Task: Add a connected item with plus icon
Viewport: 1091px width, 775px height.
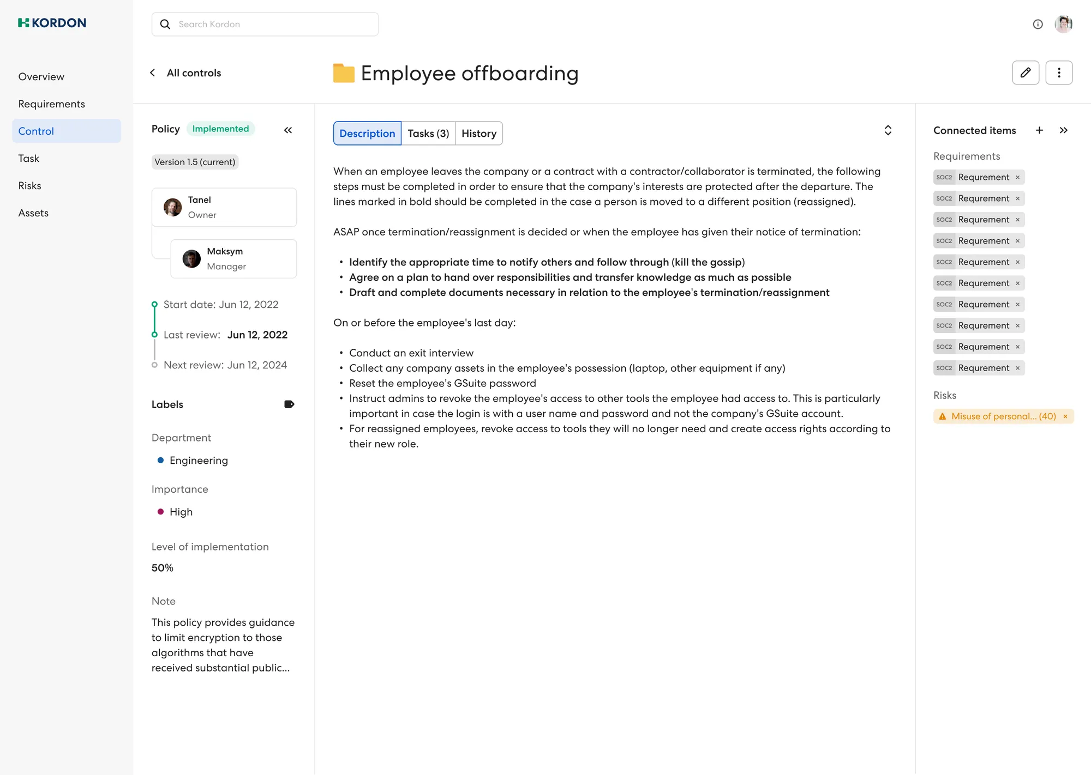Action: [x=1039, y=130]
